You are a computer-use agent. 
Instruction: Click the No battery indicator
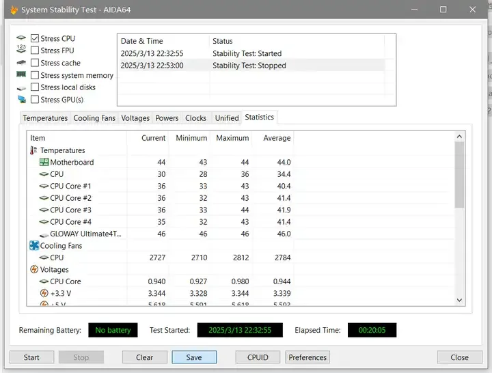coord(113,330)
